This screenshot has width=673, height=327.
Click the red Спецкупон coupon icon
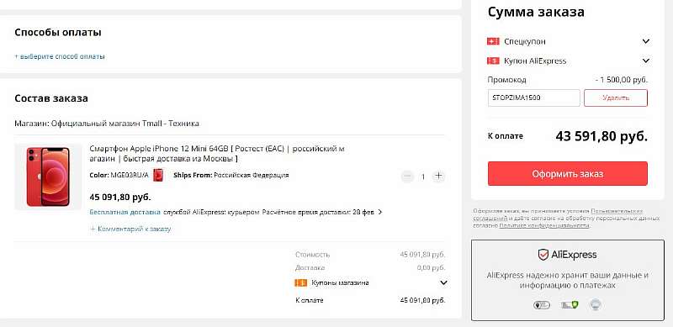point(493,41)
